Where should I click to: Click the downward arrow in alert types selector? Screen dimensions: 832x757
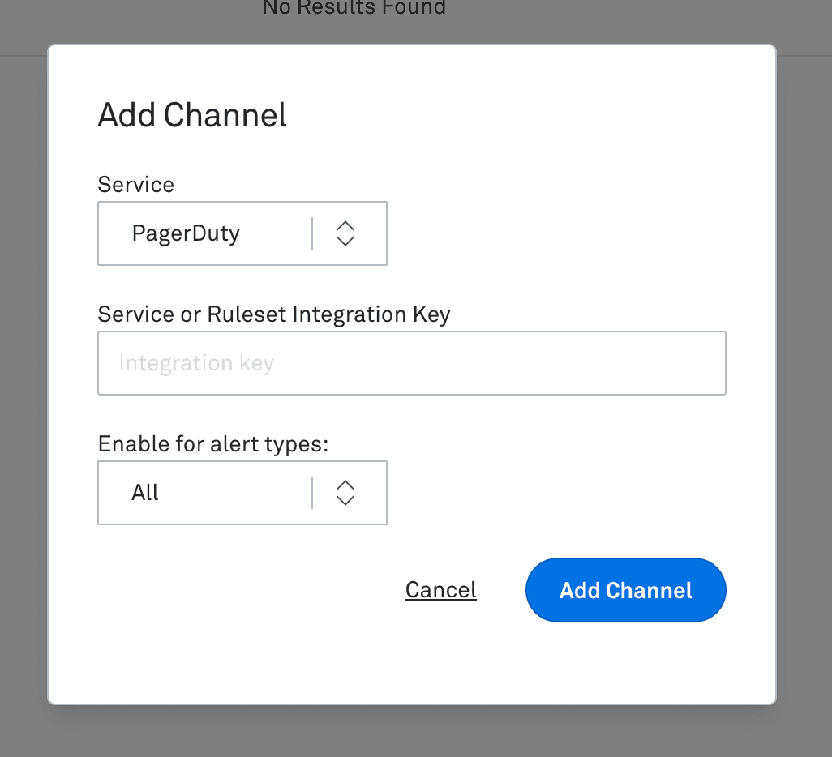coord(345,501)
